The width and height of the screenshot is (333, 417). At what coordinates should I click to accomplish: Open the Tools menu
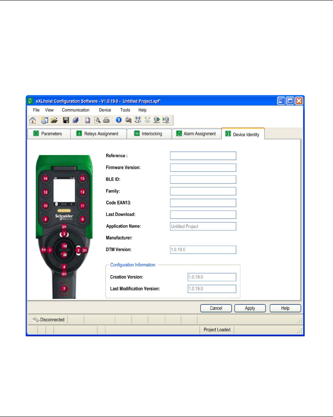(125, 110)
